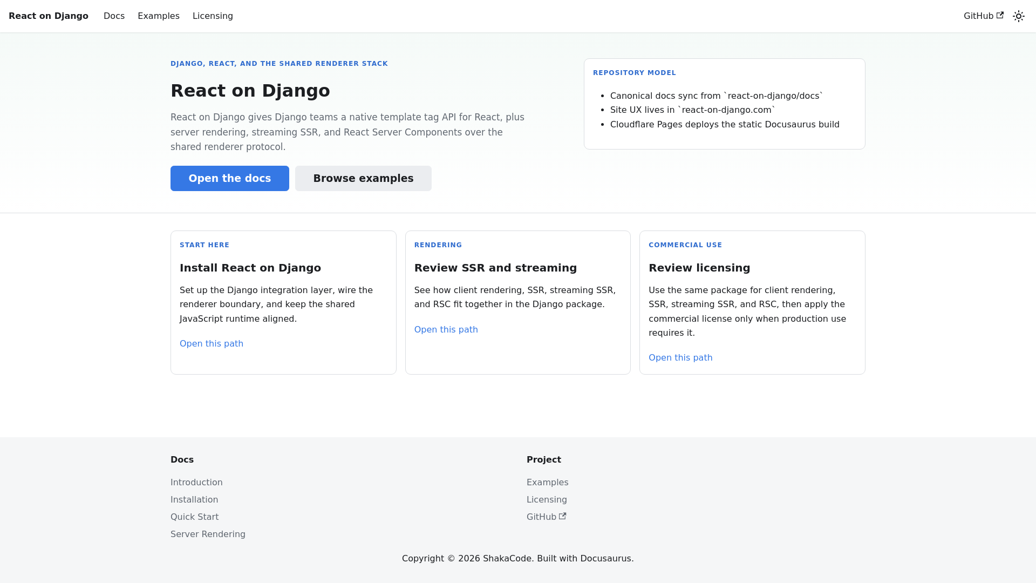Select the Install React on Django card heading

click(250, 268)
